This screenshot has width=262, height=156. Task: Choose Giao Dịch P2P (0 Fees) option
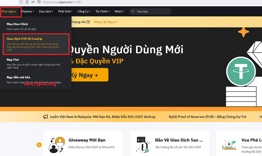36,44
